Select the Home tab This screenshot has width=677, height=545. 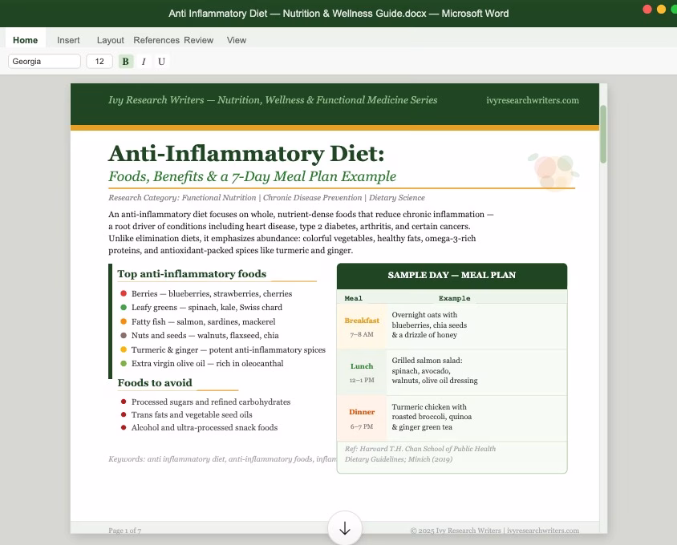click(x=26, y=39)
